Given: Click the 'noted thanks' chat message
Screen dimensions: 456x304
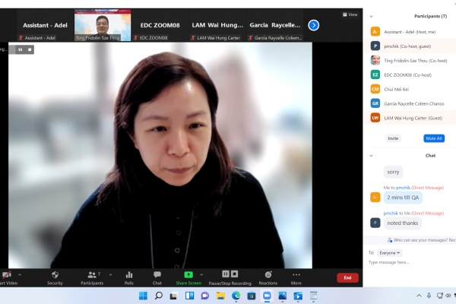Looking at the screenshot, I should coord(403,223).
